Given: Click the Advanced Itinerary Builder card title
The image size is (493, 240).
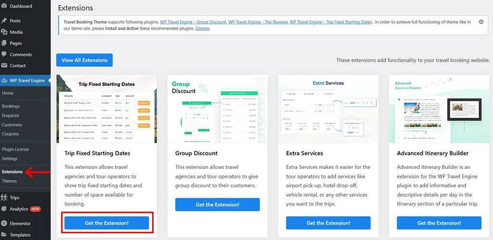Looking at the screenshot, I should [x=433, y=153].
